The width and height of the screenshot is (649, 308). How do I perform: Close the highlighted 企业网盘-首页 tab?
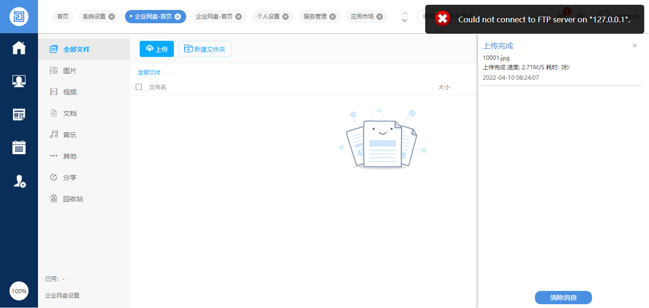[178, 17]
